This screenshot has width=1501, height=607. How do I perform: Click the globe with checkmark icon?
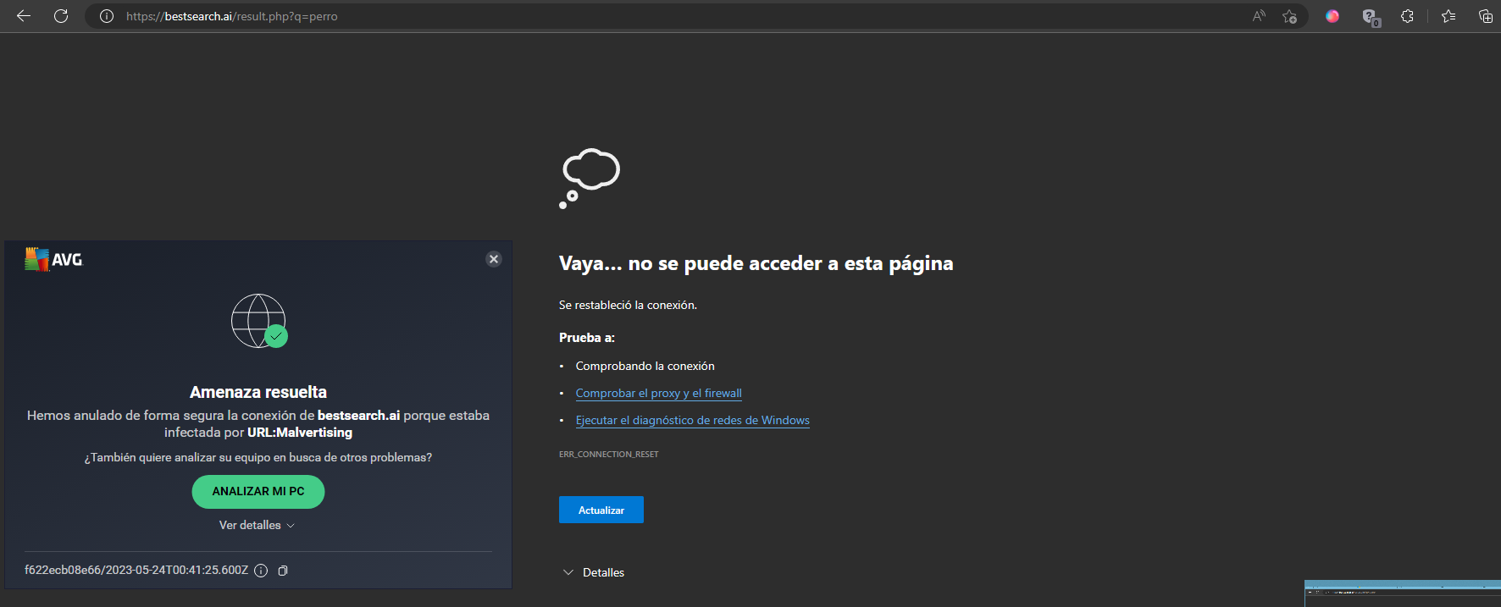pos(259,321)
